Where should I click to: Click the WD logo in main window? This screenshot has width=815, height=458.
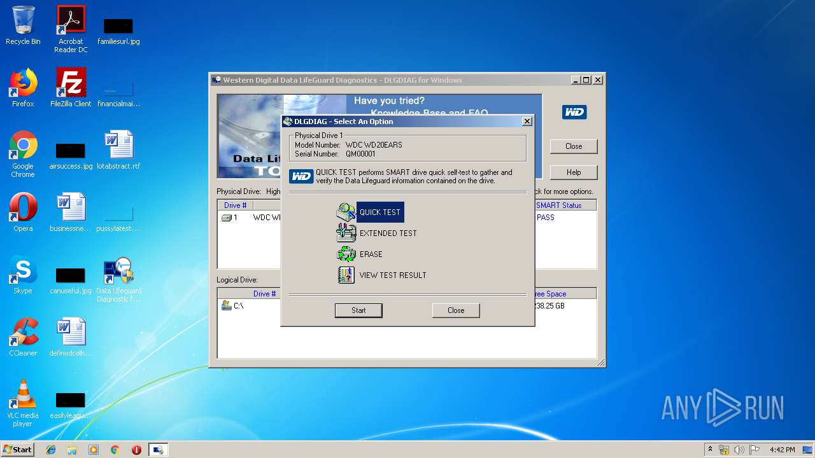pos(574,113)
